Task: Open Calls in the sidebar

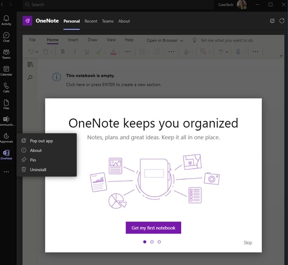Action: pos(6,88)
